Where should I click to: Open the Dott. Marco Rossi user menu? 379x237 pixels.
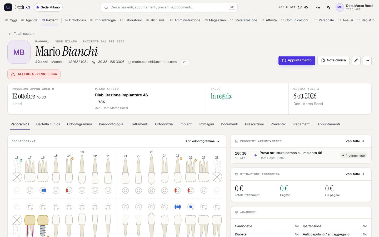tap(355, 7)
